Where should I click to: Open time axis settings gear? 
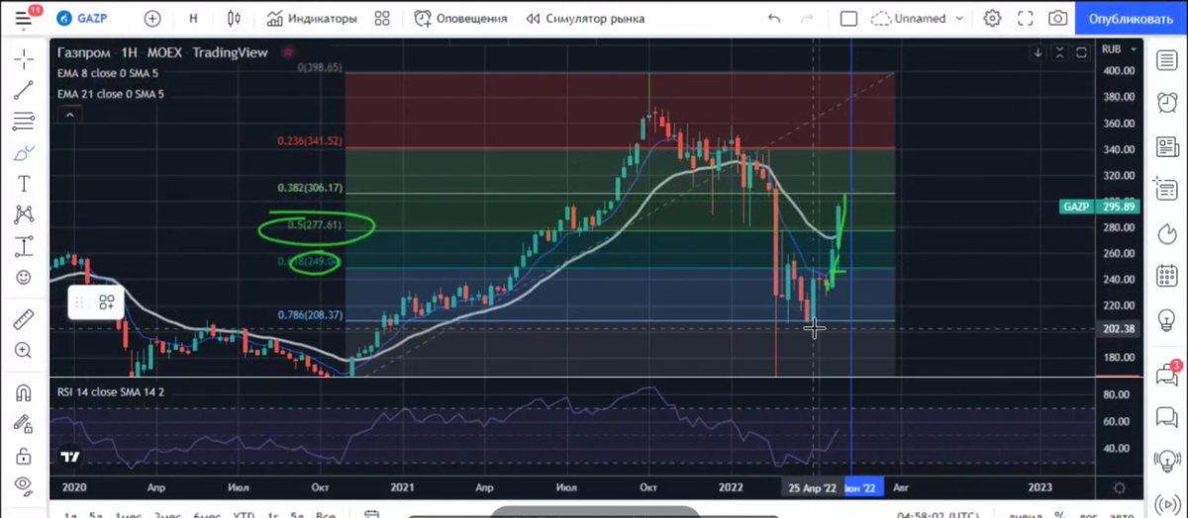1120,488
